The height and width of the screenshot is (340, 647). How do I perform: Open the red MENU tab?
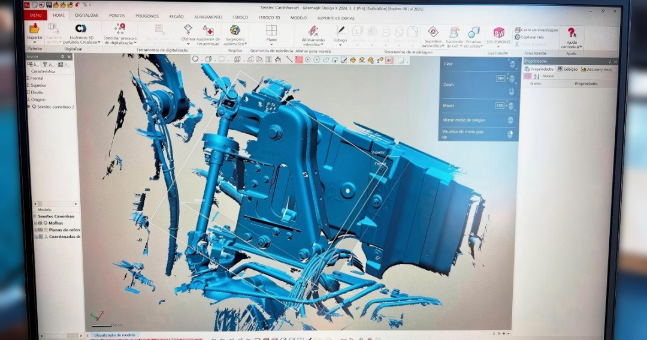click(x=35, y=16)
